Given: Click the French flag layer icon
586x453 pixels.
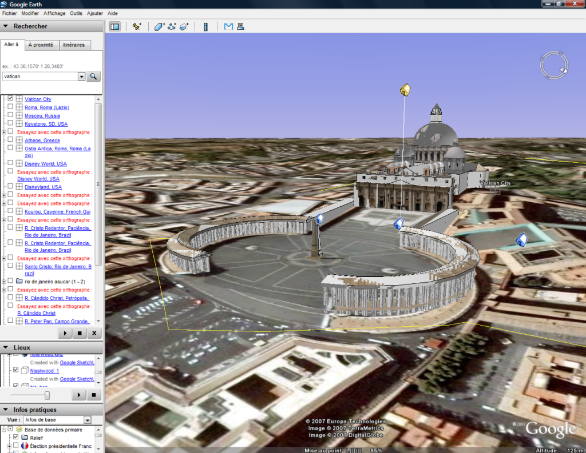Looking at the screenshot, I should 25,446.
